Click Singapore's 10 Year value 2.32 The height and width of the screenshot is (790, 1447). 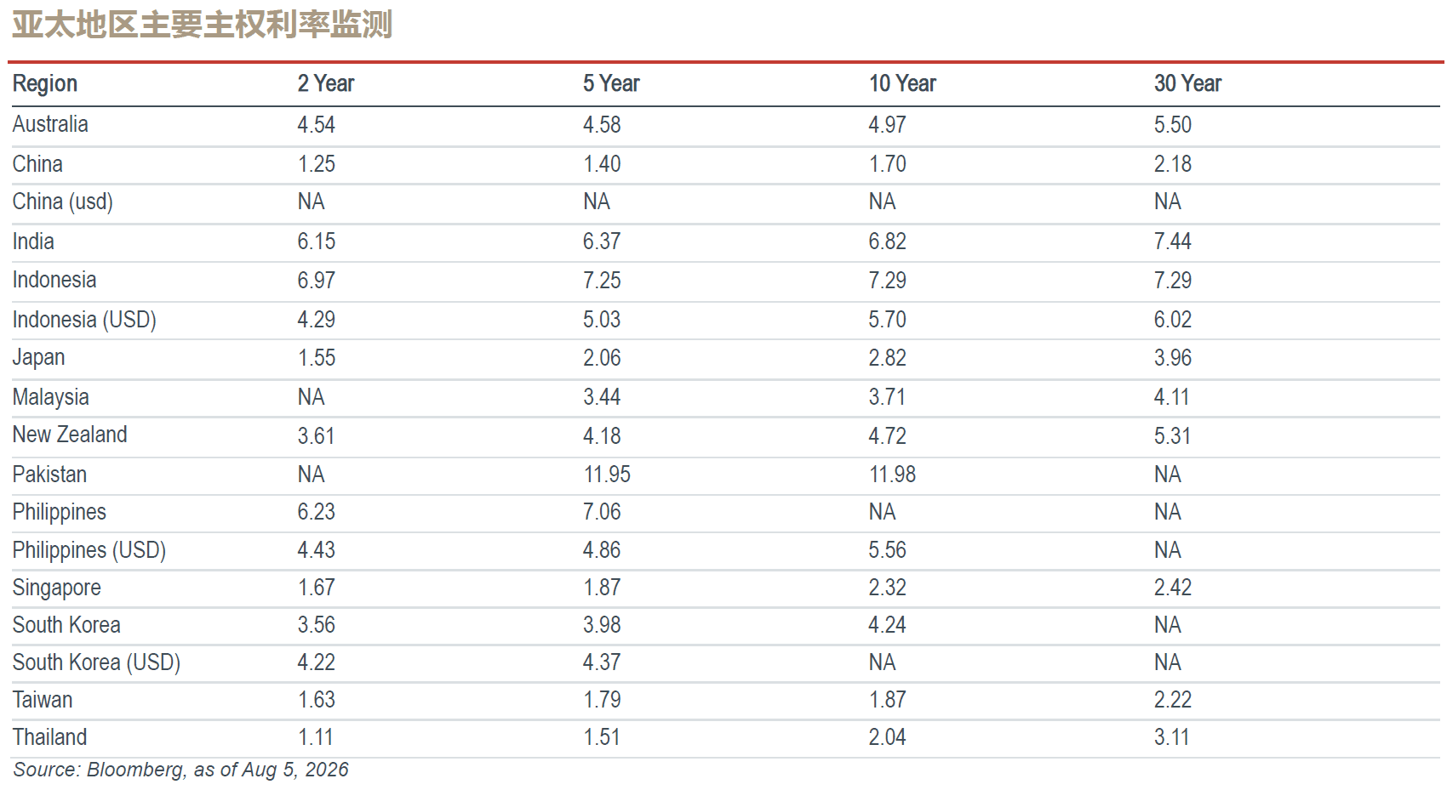point(887,588)
